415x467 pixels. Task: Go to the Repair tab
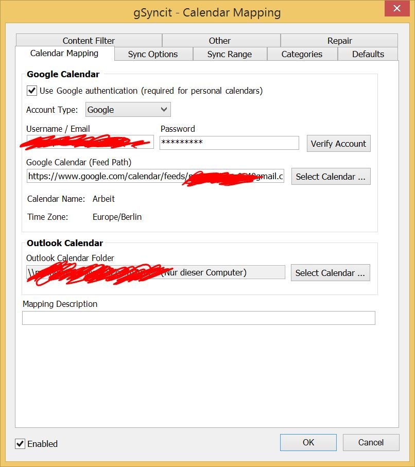[x=339, y=41]
